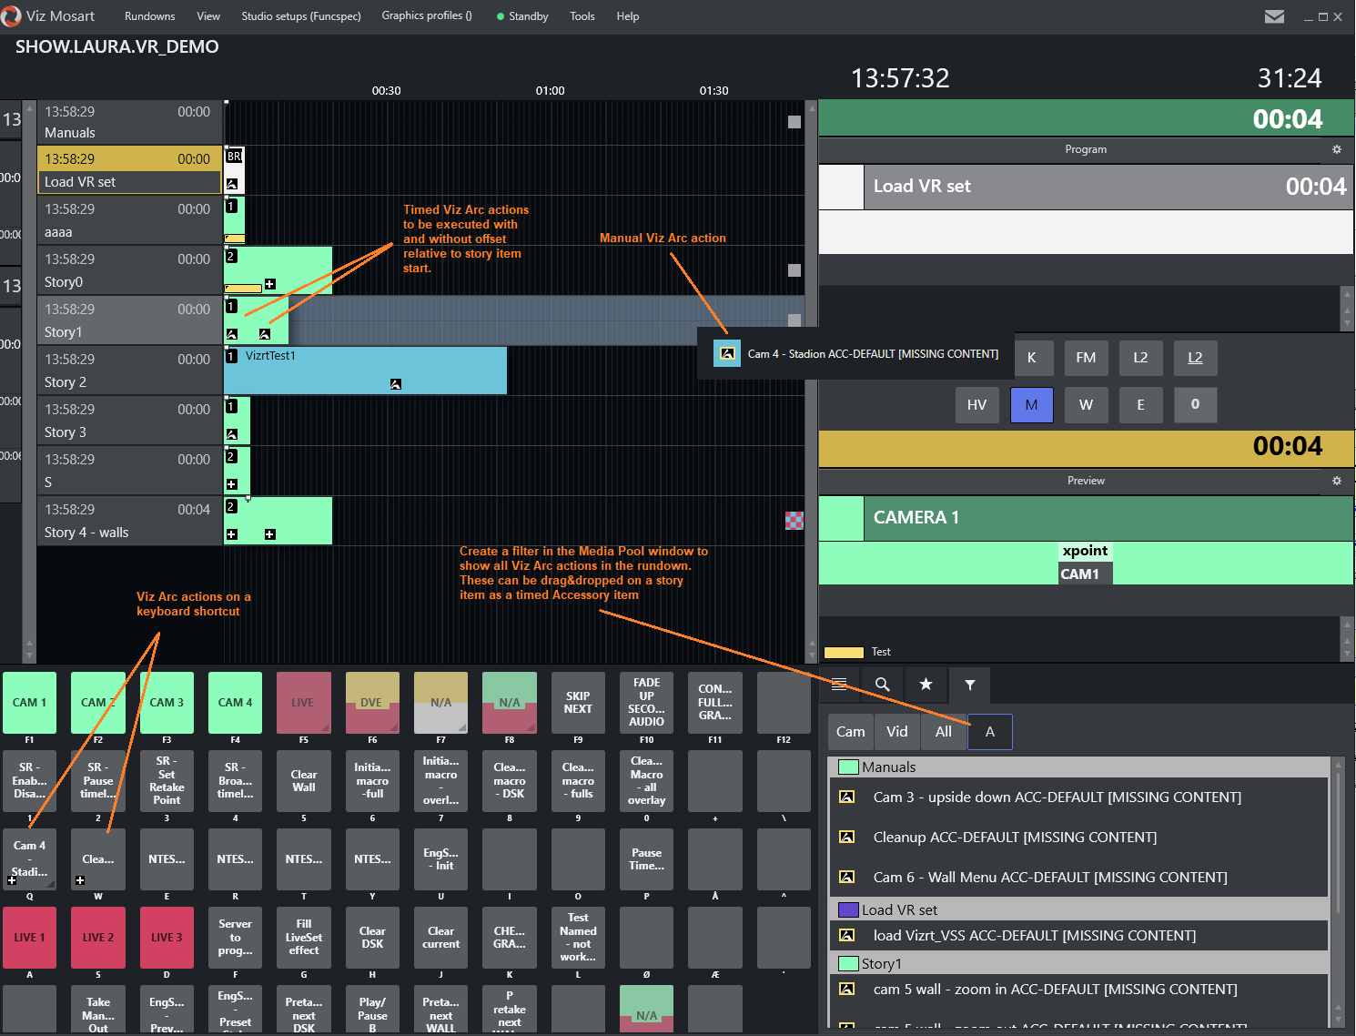
Task: Toggle the HV transition button
Action: tap(977, 405)
